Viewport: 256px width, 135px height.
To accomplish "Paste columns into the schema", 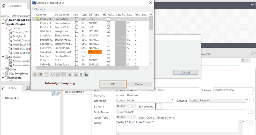I will [64, 74].
